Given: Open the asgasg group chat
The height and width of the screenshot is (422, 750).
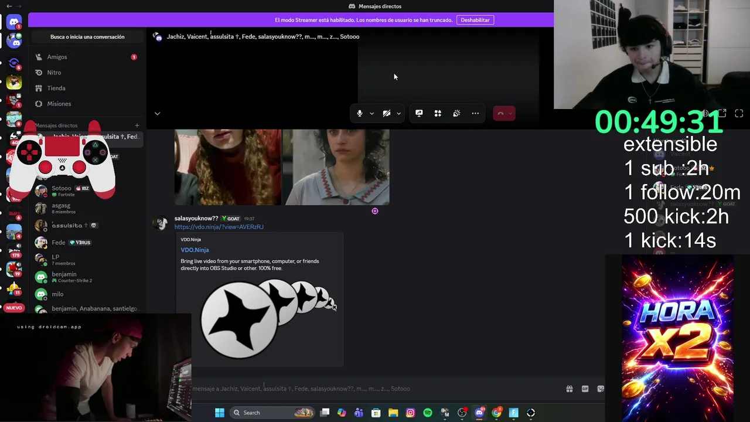Looking at the screenshot, I should [87, 208].
